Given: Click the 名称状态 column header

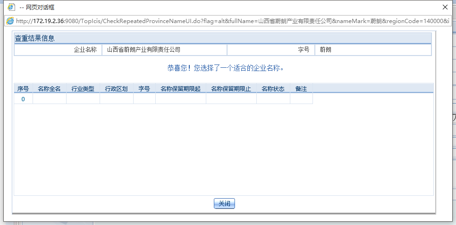Looking at the screenshot, I should coord(273,88).
